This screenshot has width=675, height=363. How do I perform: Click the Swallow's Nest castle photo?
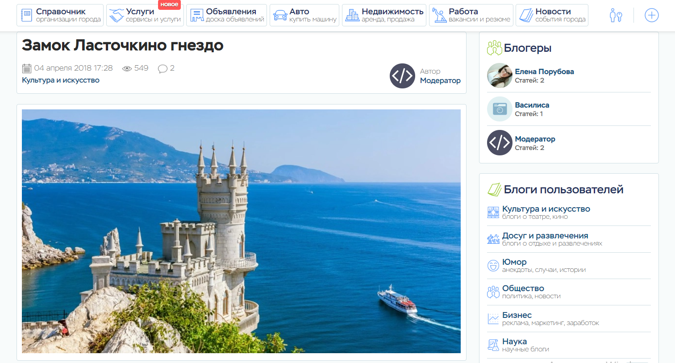pyautogui.click(x=241, y=231)
